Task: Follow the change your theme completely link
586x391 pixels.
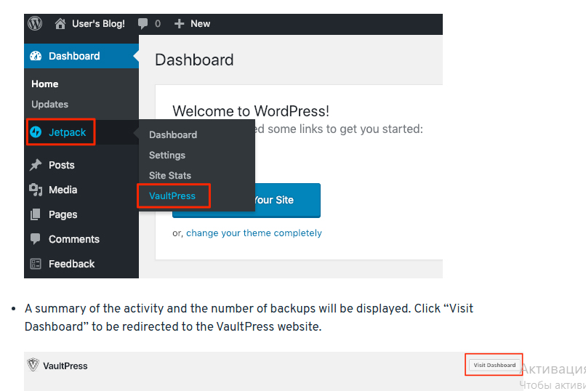Action: tap(254, 233)
